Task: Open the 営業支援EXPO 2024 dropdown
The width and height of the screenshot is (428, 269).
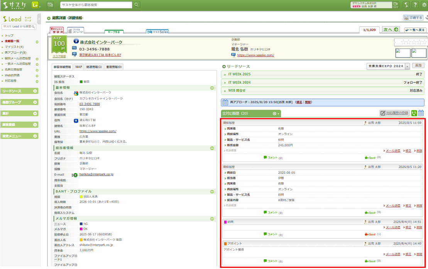Action: click(x=388, y=66)
